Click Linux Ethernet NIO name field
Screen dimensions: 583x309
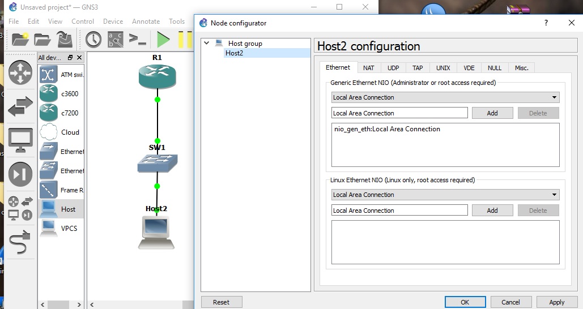point(399,210)
